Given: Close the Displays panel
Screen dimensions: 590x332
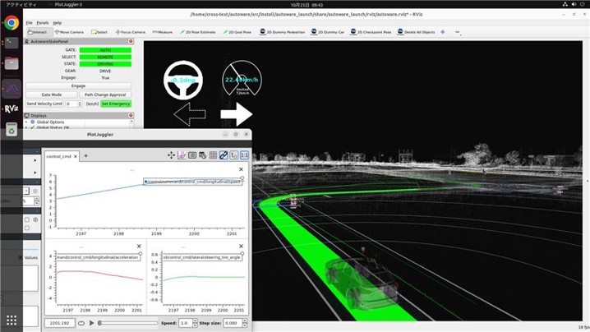Looking at the screenshot, I should coord(131,115).
